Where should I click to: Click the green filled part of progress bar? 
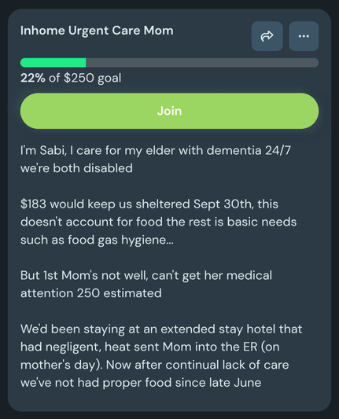53,63
